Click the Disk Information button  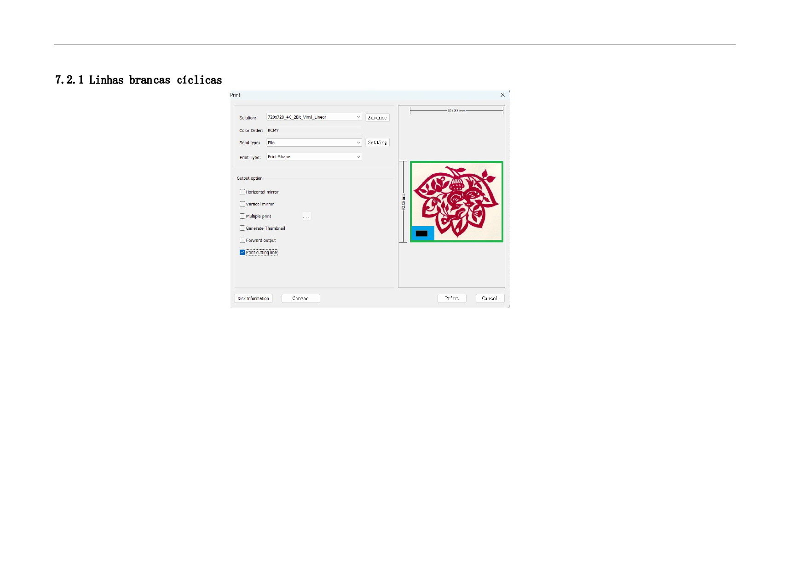[253, 299]
